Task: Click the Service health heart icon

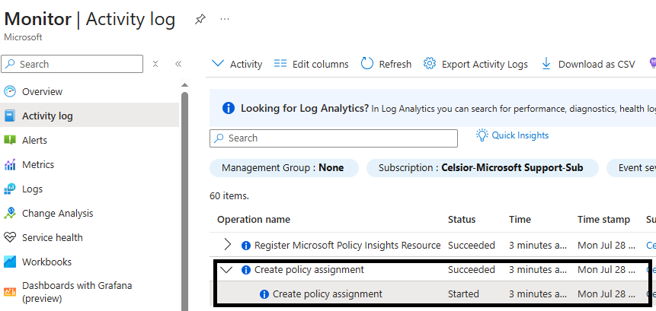Action: [10, 237]
